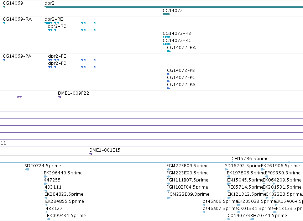Click the CG14072 gene arrow glyph
The width and height of the screenshot is (303, 221).
click(167, 14)
